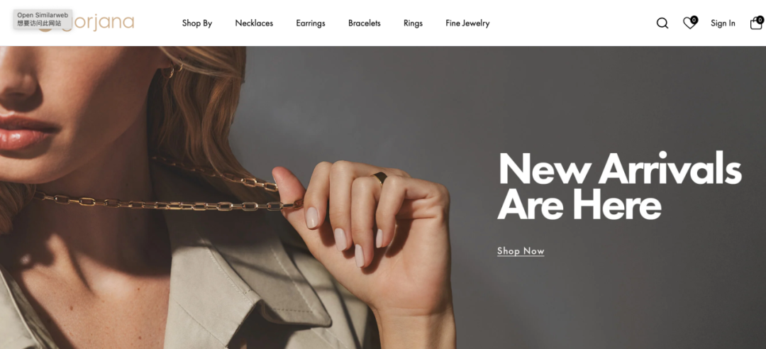Click the New Arrivals Are Here headline
This screenshot has height=349, width=766.
(619, 186)
